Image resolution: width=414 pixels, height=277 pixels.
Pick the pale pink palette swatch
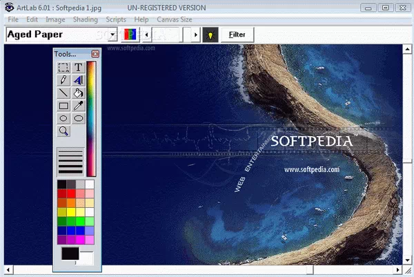tap(90, 193)
